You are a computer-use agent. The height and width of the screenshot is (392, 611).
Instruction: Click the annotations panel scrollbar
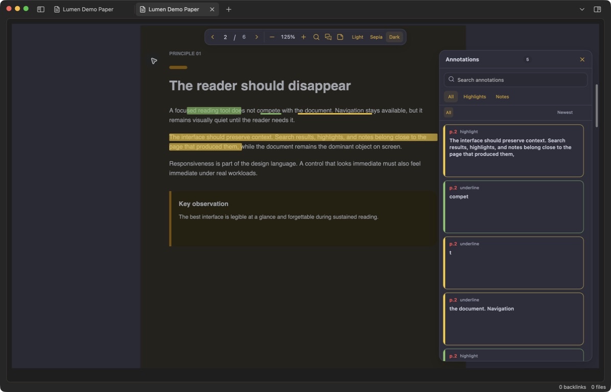(596, 106)
